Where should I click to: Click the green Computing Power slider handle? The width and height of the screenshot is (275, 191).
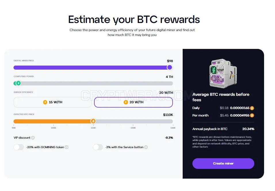(x=18, y=83)
